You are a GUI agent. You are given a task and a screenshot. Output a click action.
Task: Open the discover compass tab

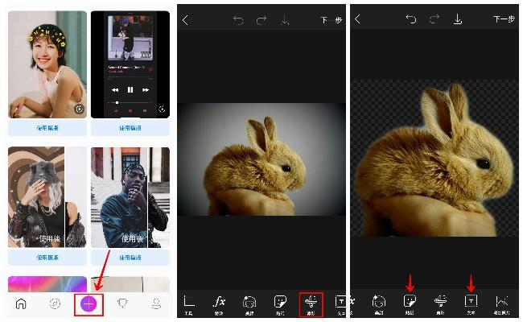54,304
